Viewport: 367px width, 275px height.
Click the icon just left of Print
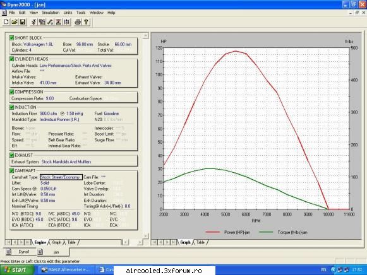[x=67, y=22]
